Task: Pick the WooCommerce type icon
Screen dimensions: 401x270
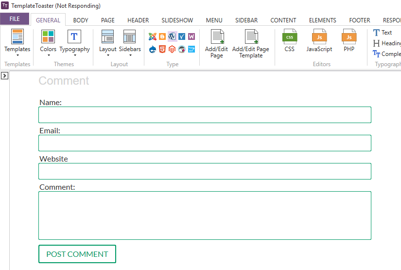Action: coord(192,36)
